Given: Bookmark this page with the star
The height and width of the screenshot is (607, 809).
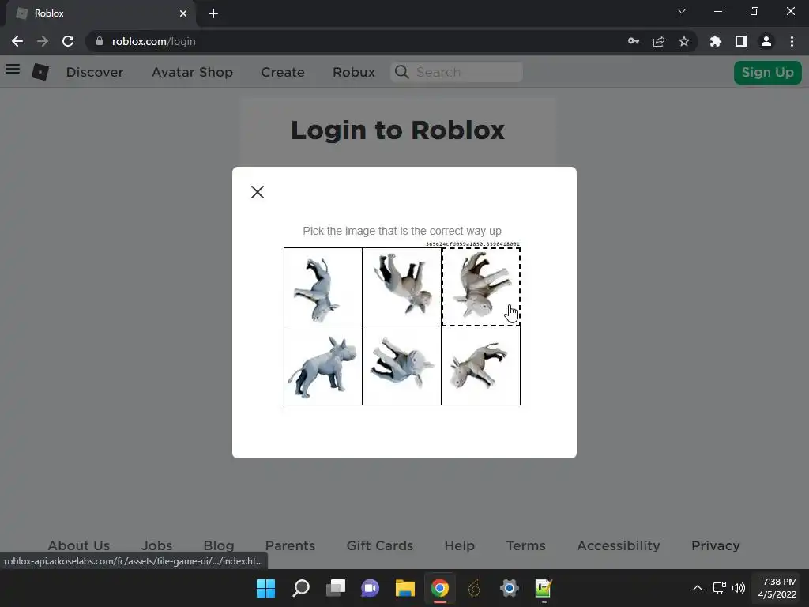Looking at the screenshot, I should 684,41.
